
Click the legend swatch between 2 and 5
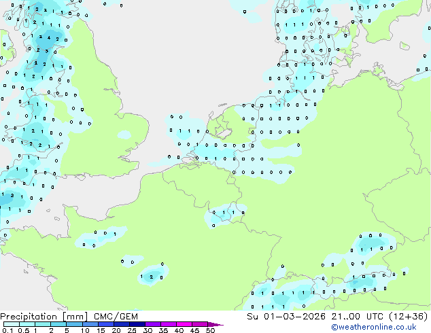pos(58,324)
